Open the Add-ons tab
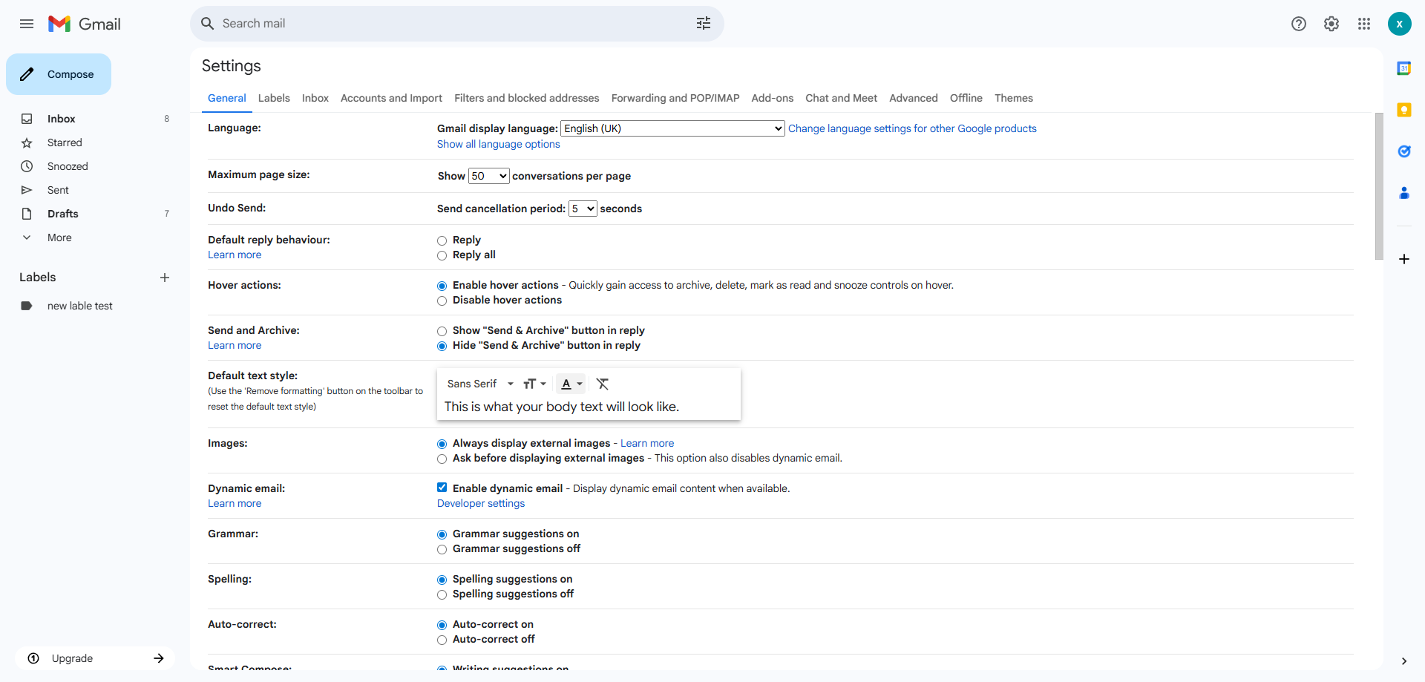 click(773, 98)
